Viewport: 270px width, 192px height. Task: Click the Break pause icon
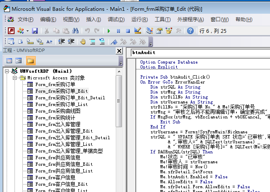118,31
